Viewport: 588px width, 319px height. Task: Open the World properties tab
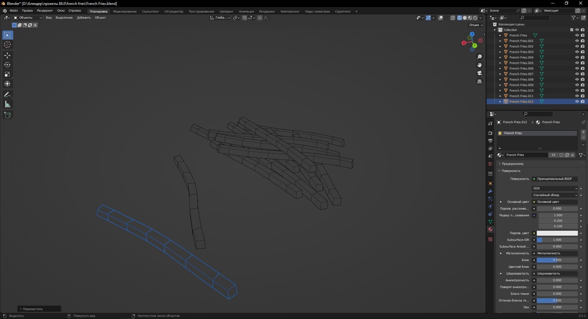(490, 164)
